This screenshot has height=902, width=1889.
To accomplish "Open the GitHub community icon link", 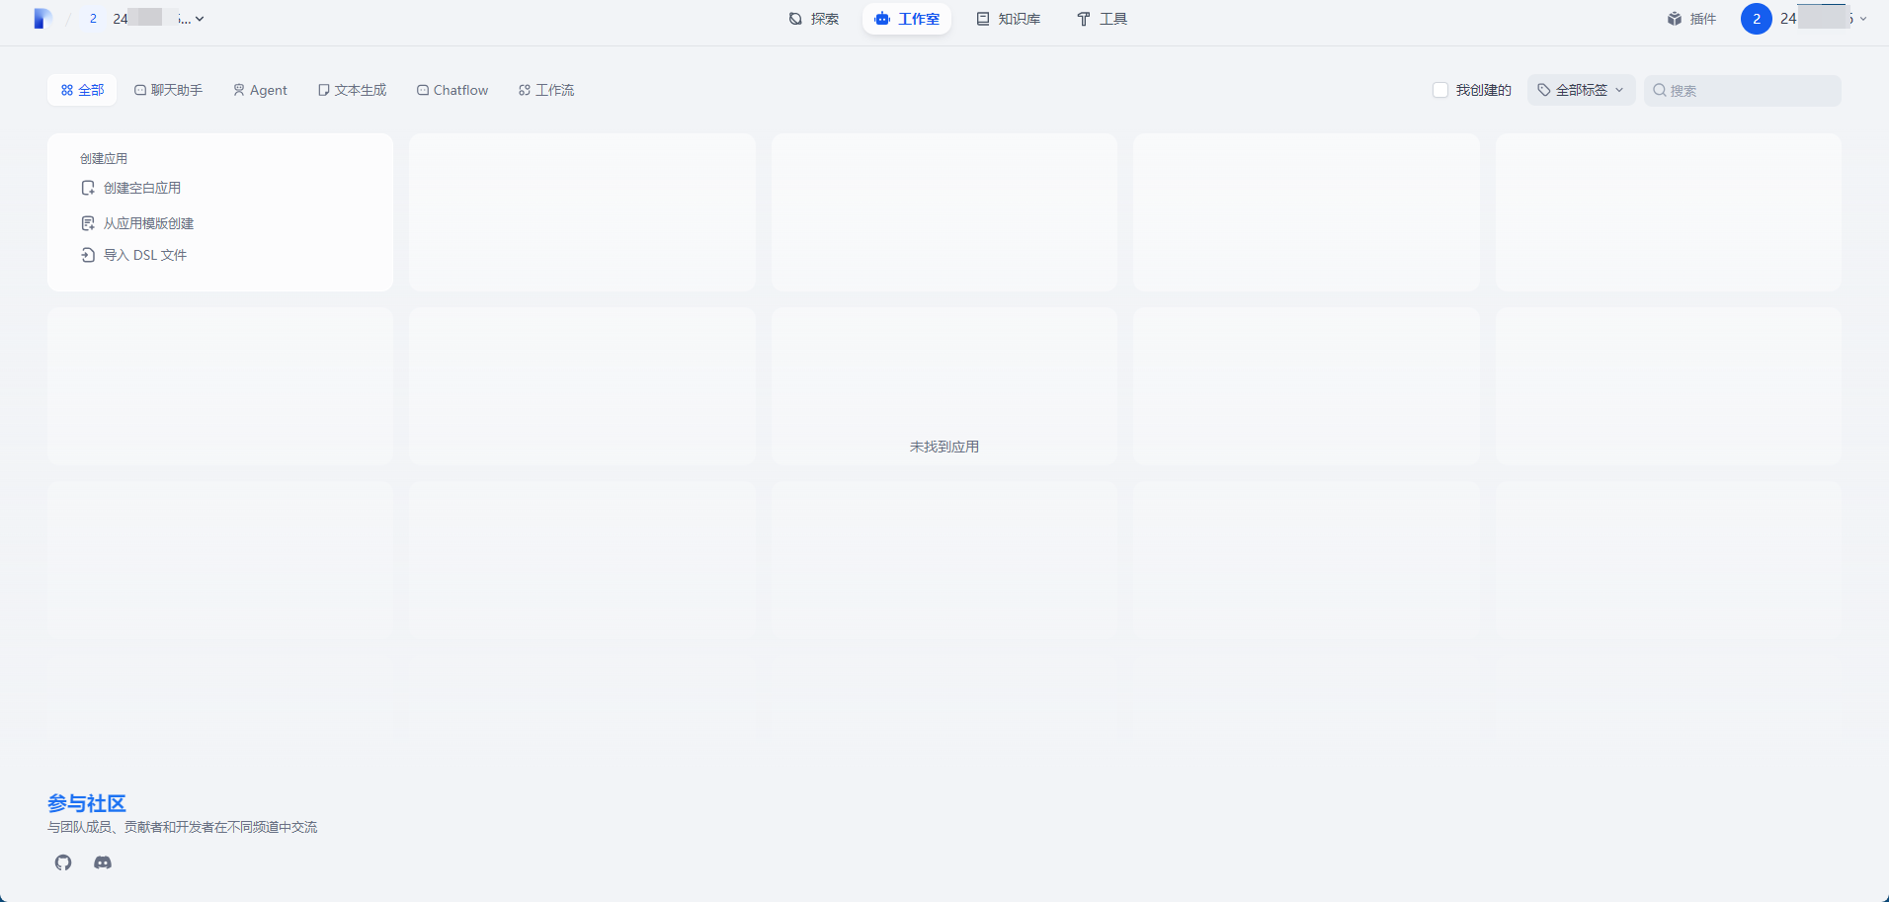I will (x=63, y=862).
